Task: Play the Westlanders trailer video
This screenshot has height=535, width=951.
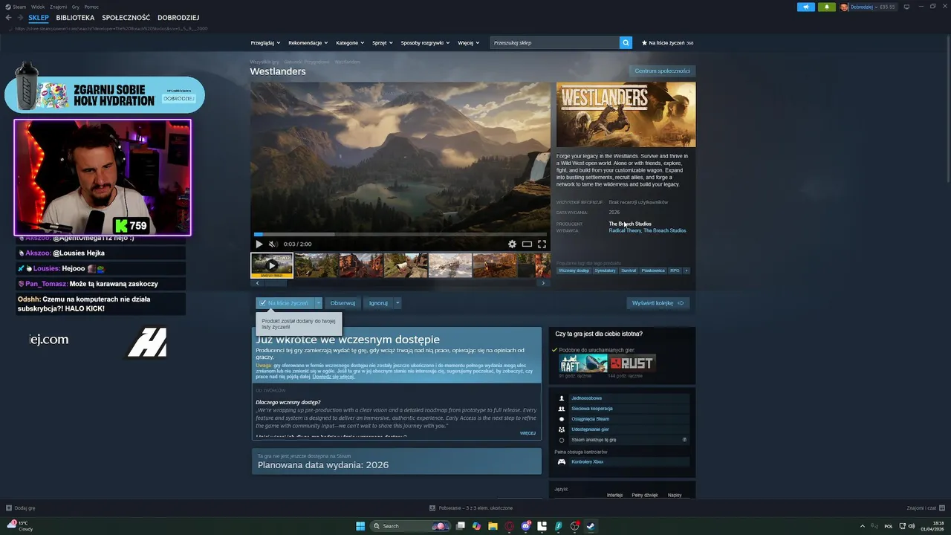Action: (x=259, y=244)
